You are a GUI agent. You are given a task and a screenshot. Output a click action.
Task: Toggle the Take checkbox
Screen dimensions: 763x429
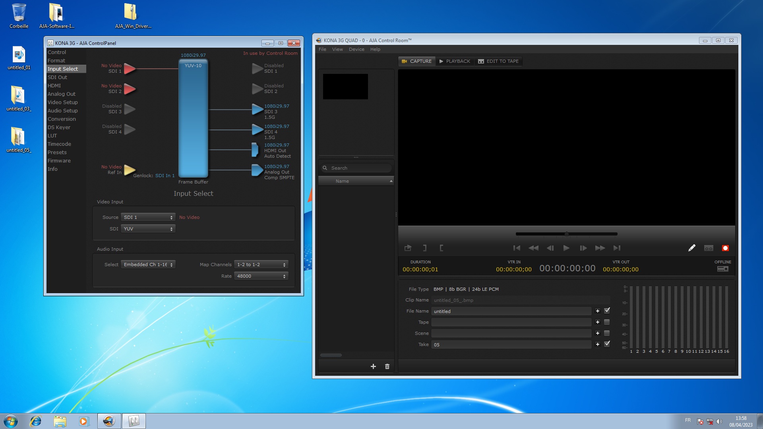[x=607, y=344]
